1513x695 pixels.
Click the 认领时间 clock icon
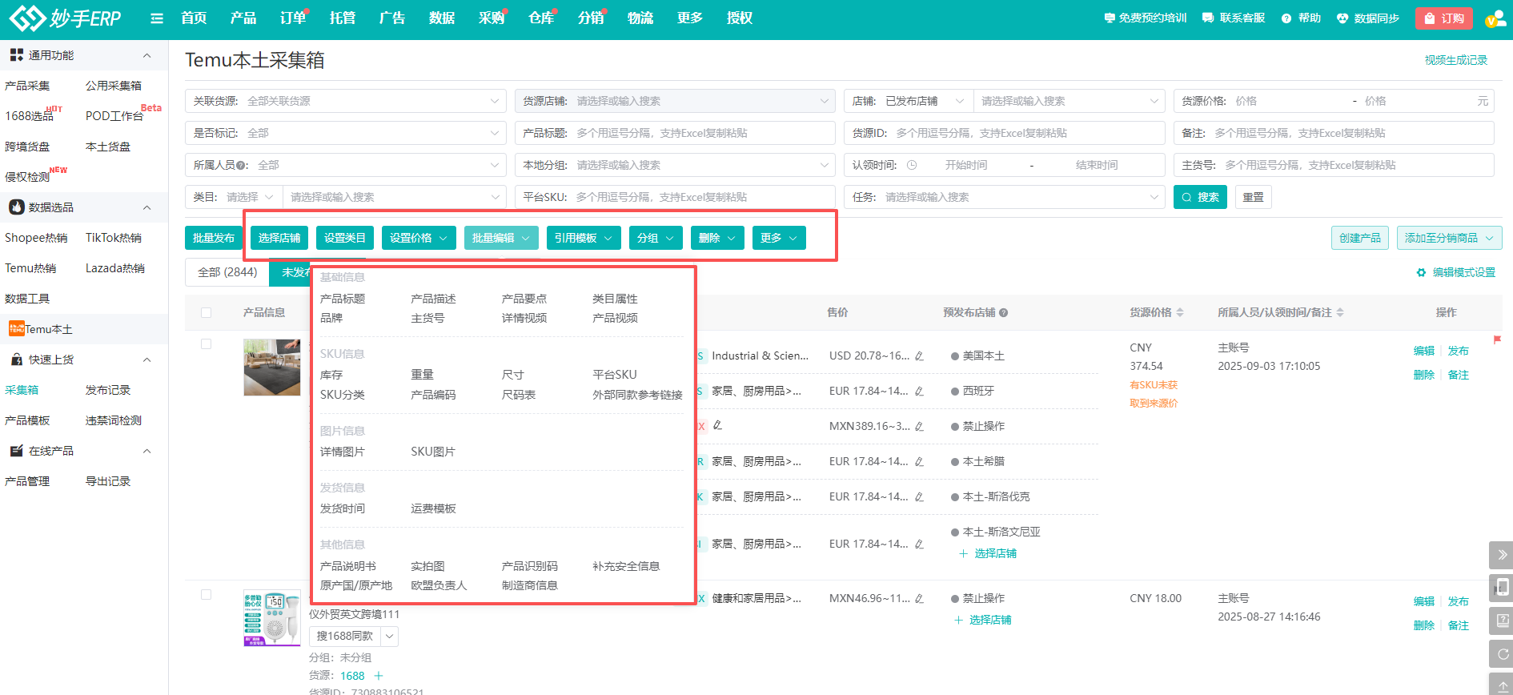pos(911,165)
